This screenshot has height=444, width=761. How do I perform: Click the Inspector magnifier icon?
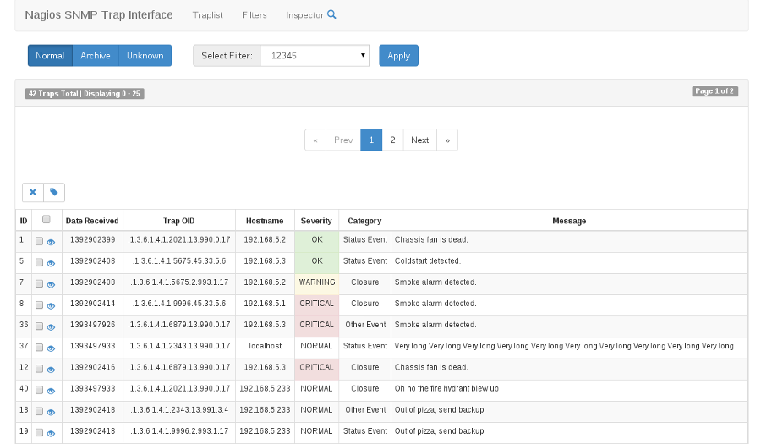(332, 14)
